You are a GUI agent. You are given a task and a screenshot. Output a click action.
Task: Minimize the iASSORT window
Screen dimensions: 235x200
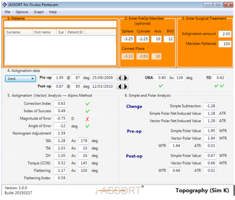click(208, 5)
